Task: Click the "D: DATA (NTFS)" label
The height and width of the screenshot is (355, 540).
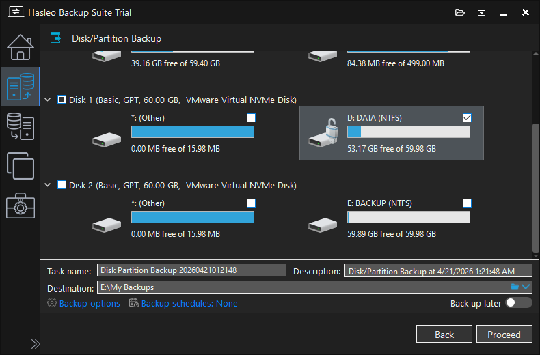Action: pos(375,118)
